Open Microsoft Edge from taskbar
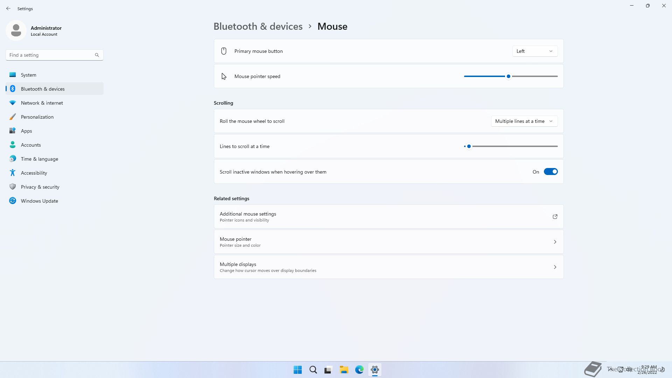 click(x=359, y=370)
